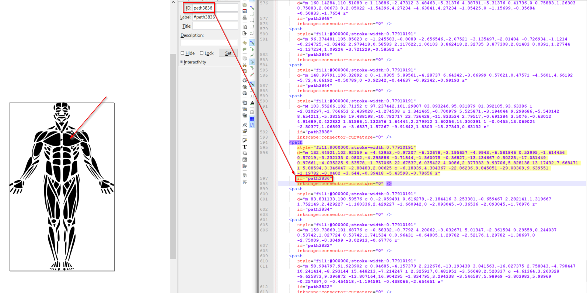Open Fill and Stroke dialog
This screenshot has height=293, width=587.
click(245, 140)
